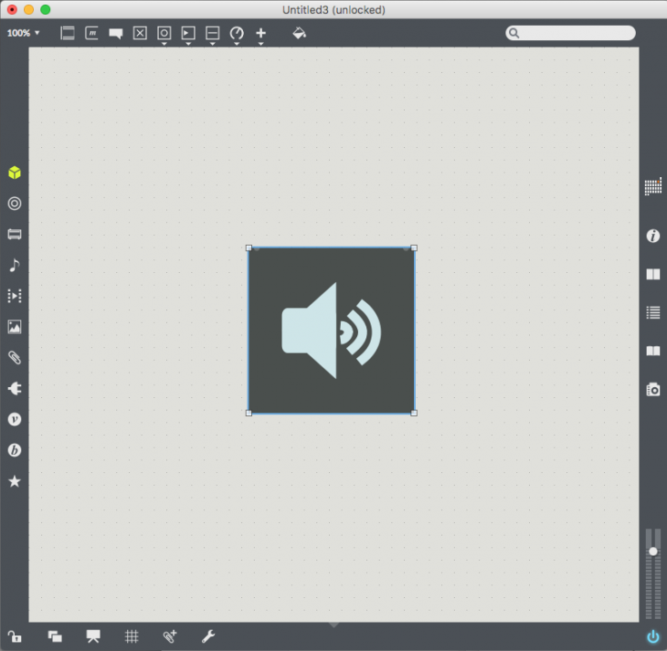
Task: Open snapshots with the camera icon
Action: (652, 389)
